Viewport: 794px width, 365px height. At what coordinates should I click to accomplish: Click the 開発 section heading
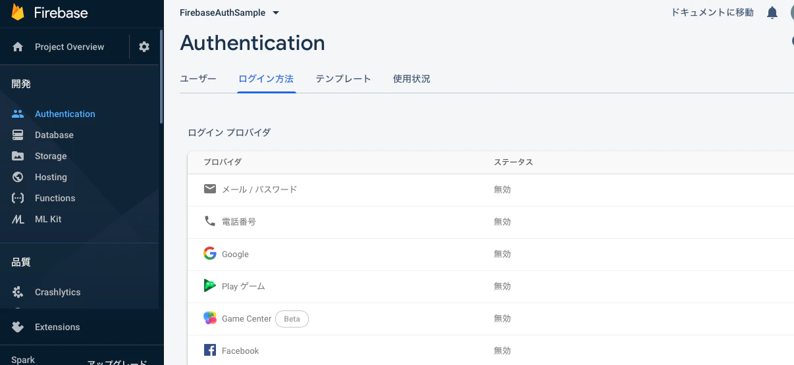[21, 84]
